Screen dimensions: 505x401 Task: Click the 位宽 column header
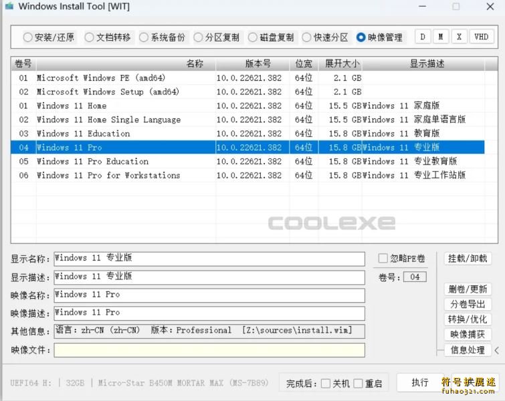[304, 63]
